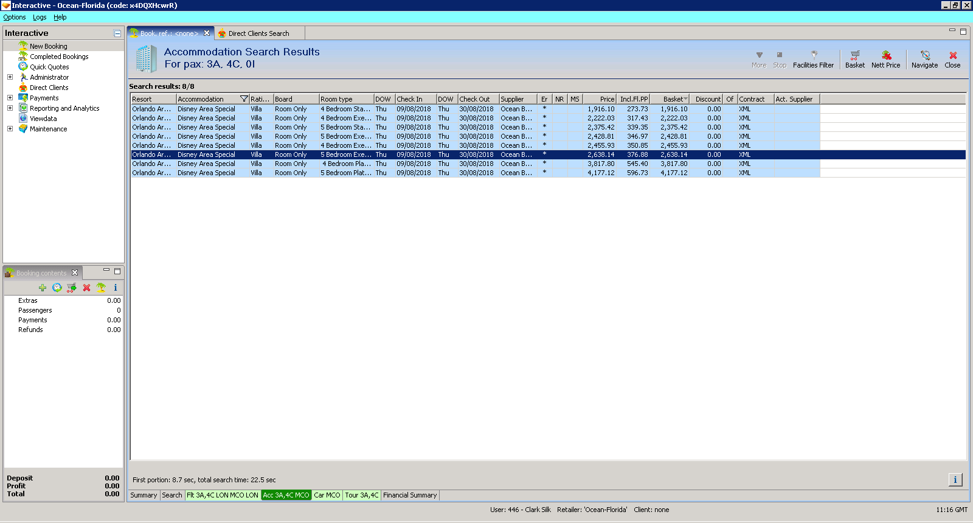
Task: Click the Direct Clients sidebar icon
Action: coord(23,88)
